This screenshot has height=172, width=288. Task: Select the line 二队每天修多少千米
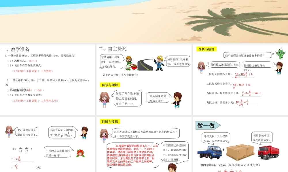(x=219, y=84)
